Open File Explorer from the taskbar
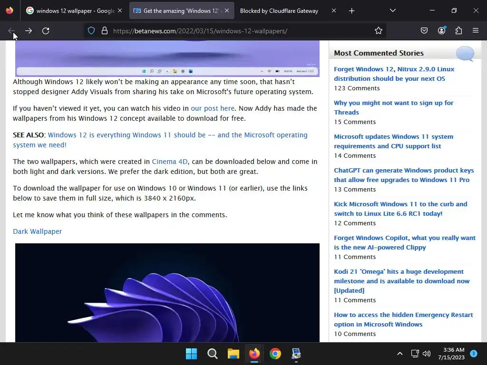 tap(233, 354)
